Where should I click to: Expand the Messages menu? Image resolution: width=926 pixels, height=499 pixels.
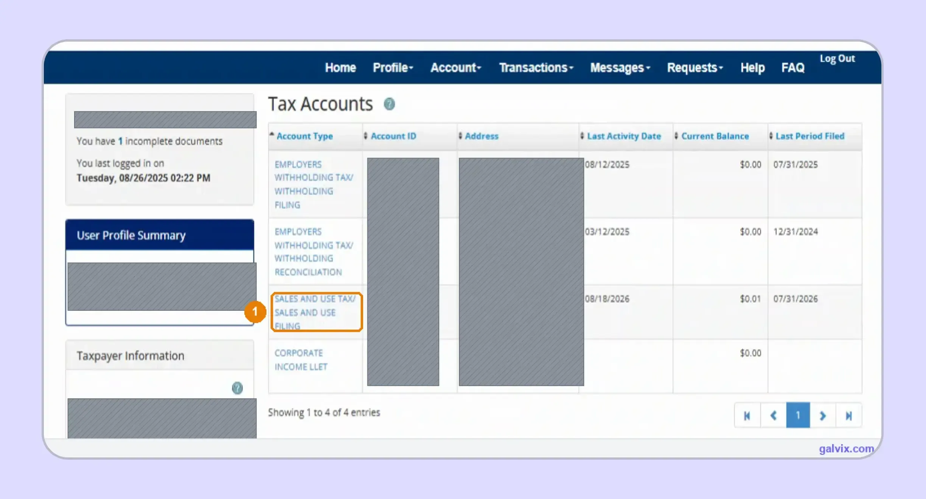coord(620,68)
